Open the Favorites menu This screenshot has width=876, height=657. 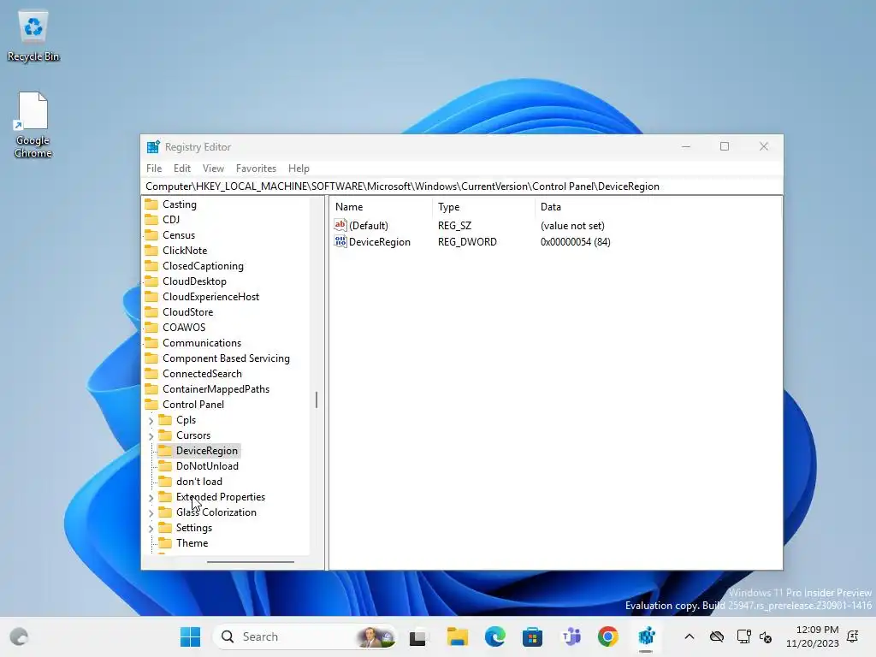click(x=256, y=169)
